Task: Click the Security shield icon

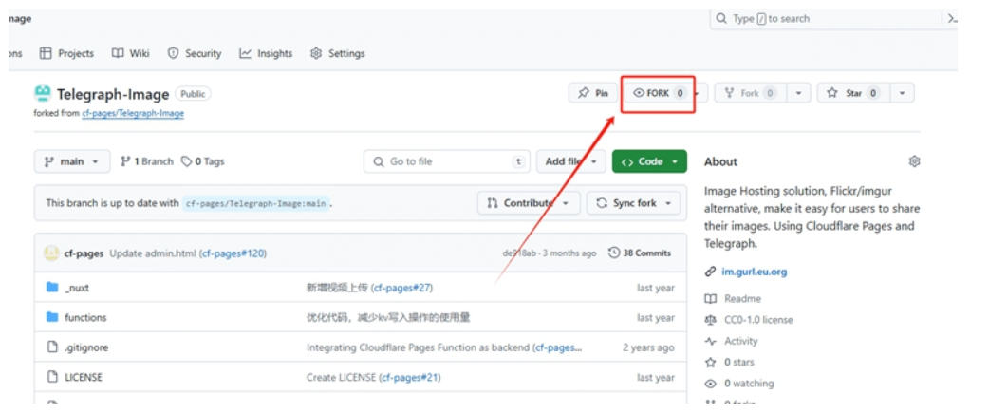Action: coord(173,53)
